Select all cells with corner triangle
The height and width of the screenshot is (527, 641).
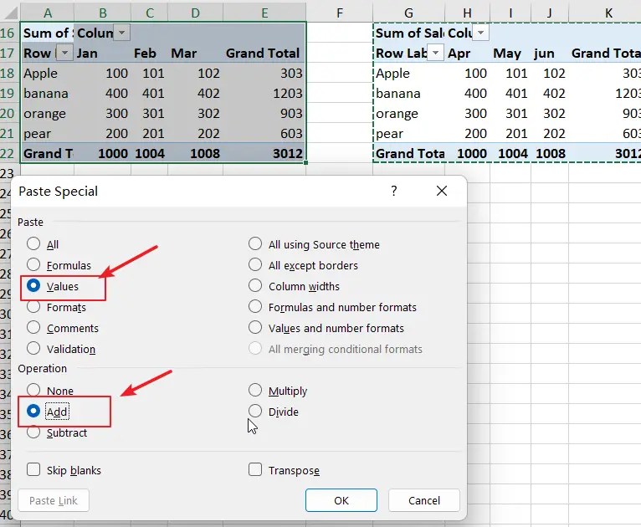tap(10, 13)
